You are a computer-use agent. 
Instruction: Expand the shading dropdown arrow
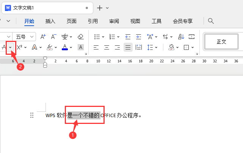[x=177, y=47]
